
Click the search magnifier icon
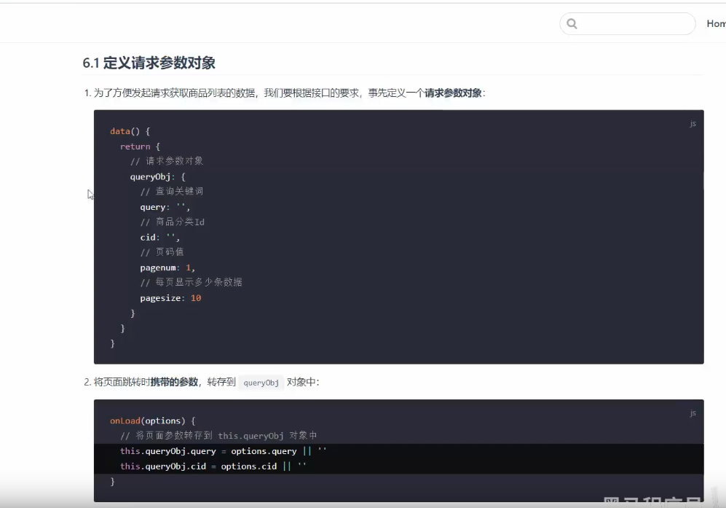pos(572,23)
